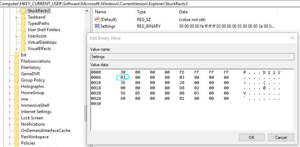Click the Group Policy folder icon
Viewport: 300px width, 147px height.
(17, 80)
